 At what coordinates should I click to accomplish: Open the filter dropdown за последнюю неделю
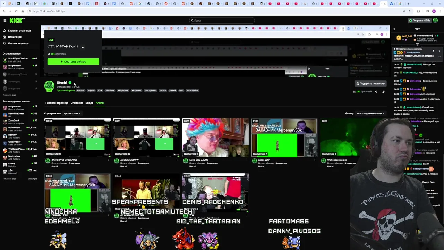tap(370, 113)
